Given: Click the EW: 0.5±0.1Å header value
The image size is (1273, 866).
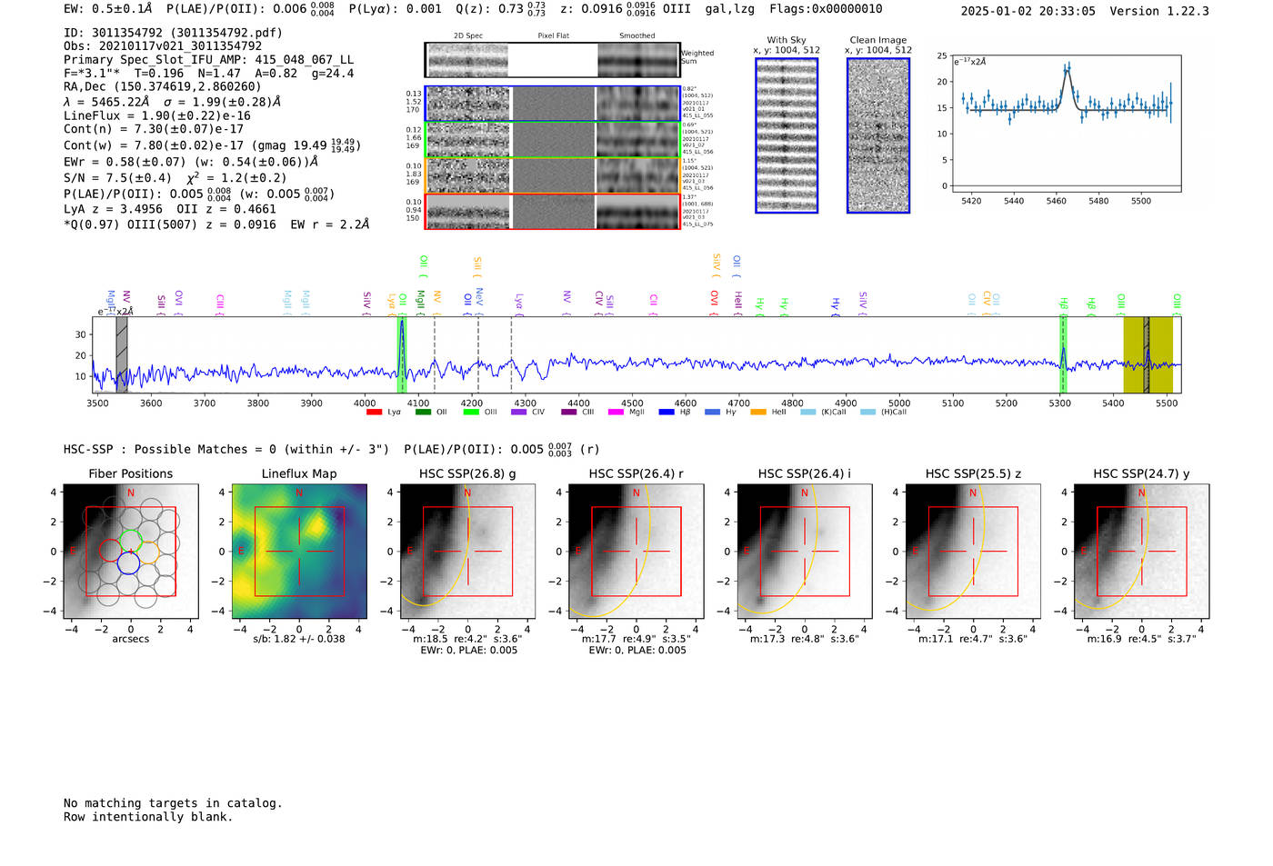Looking at the screenshot, I should (x=108, y=9).
